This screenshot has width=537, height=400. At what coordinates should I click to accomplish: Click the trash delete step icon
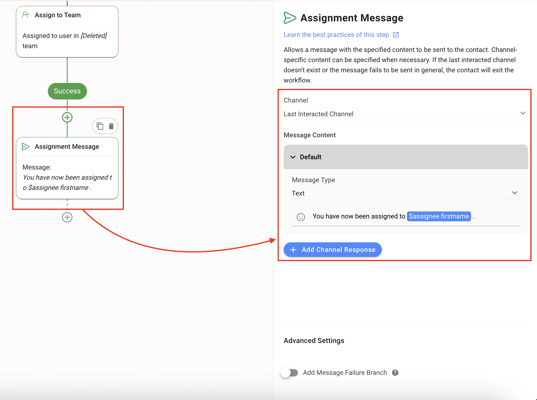point(111,126)
